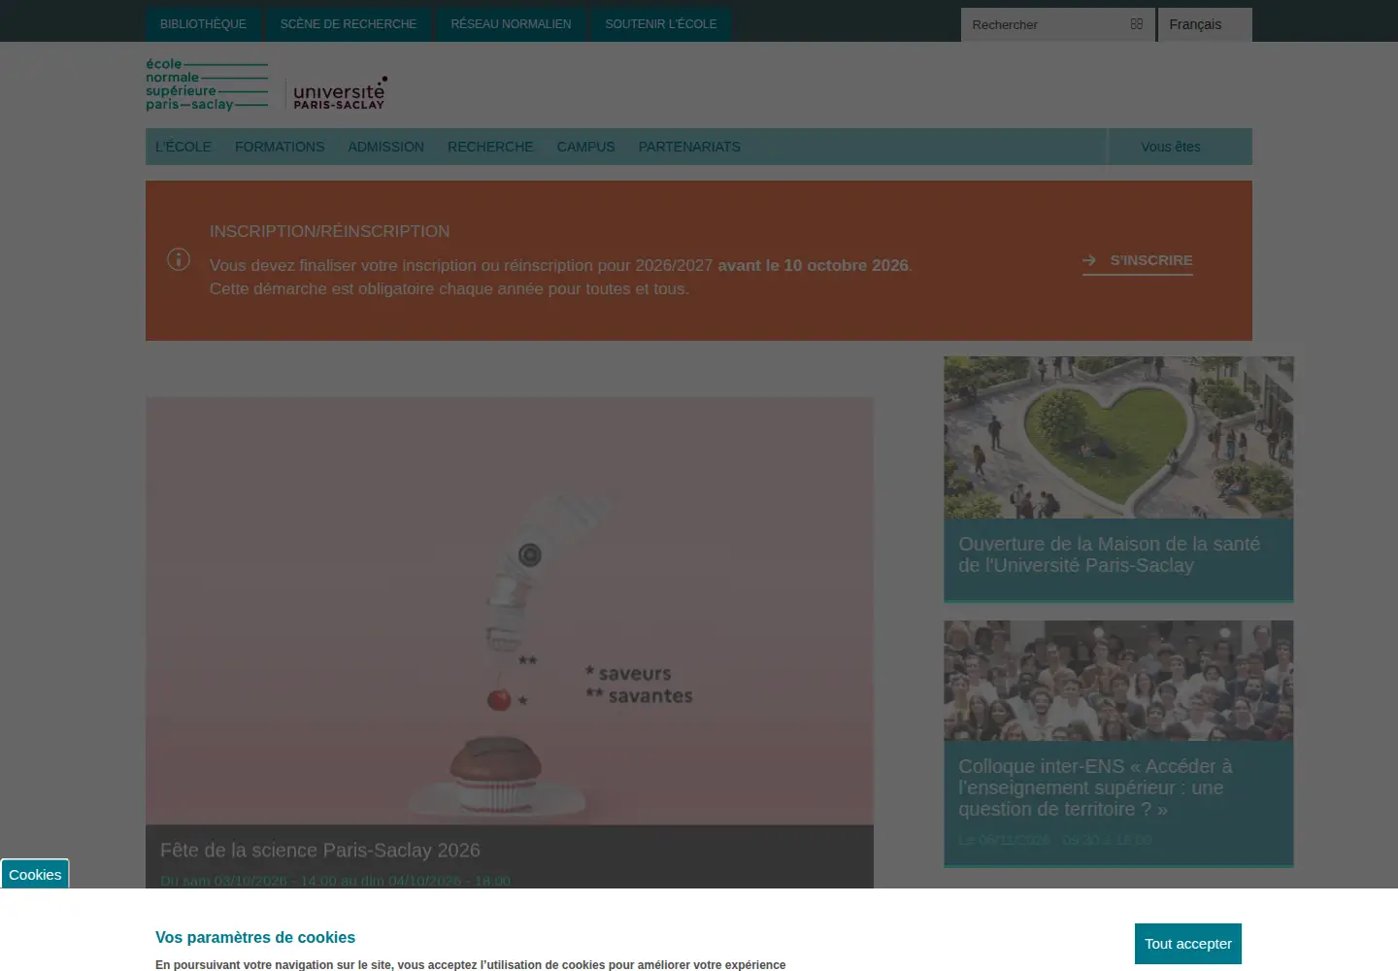Open the L'ÉCOLE menu
Image resolution: width=1398 pixels, height=971 pixels.
[x=183, y=147]
